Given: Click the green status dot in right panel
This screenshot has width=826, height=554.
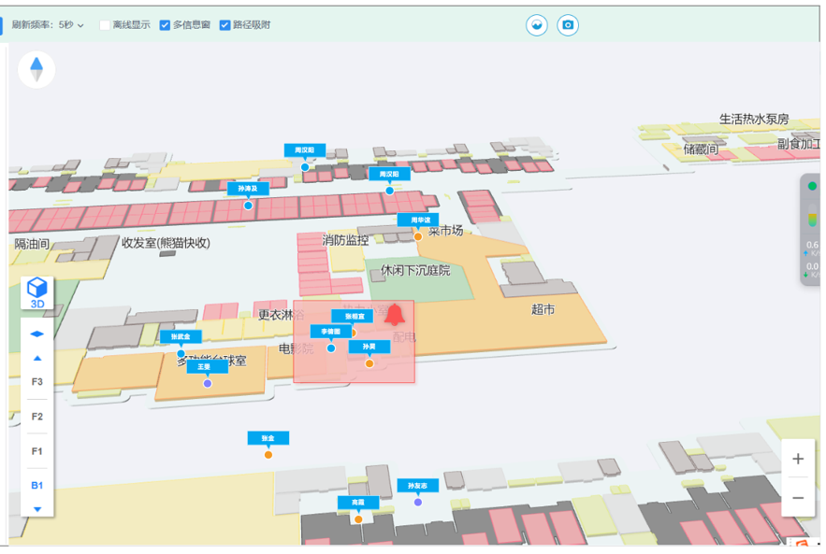Looking at the screenshot, I should tap(812, 186).
